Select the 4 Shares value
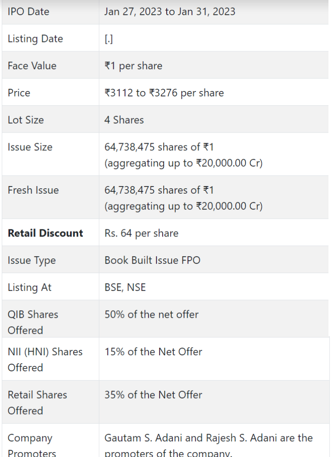The width and height of the screenshot is (332, 457). (124, 120)
